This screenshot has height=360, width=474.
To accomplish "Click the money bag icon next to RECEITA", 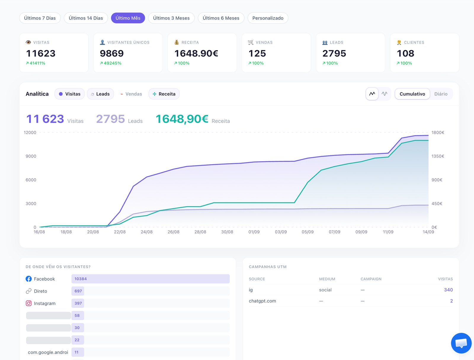I will (x=177, y=42).
